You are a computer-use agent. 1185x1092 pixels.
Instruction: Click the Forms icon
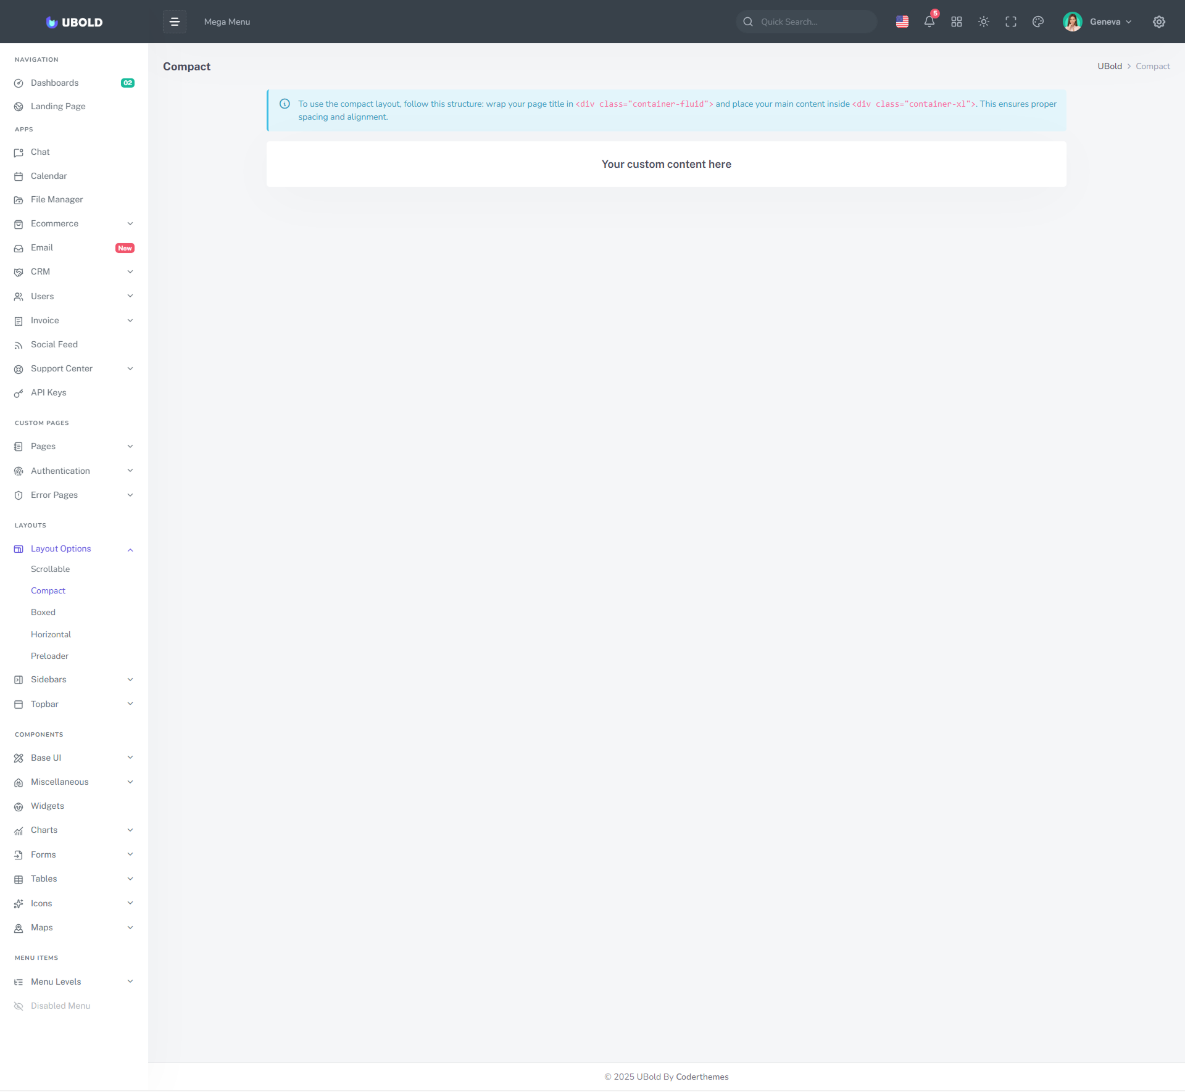[x=19, y=855]
